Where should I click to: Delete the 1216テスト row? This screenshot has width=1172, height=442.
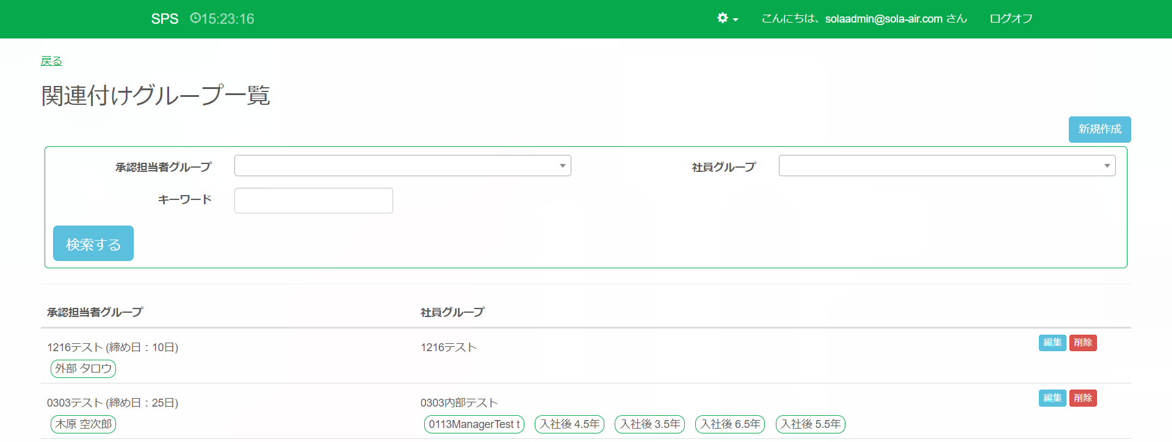coord(1083,343)
